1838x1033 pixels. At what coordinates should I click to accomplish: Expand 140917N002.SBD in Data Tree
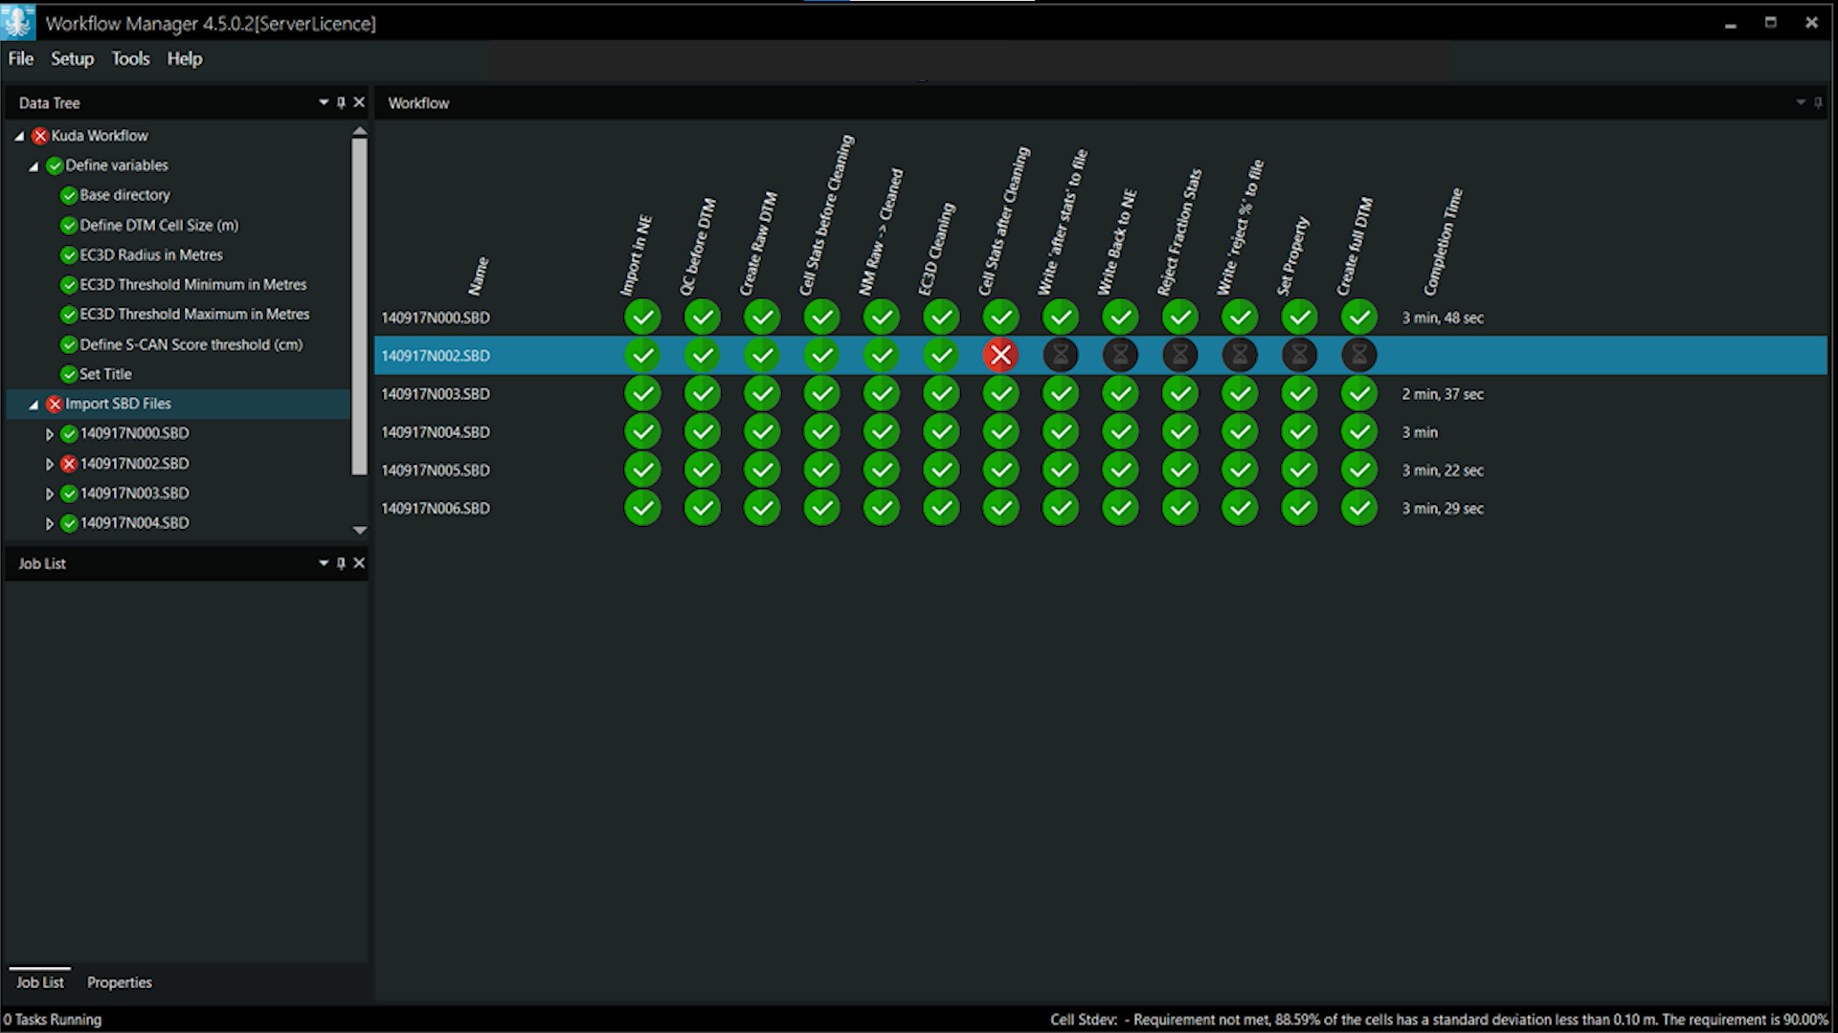[50, 464]
